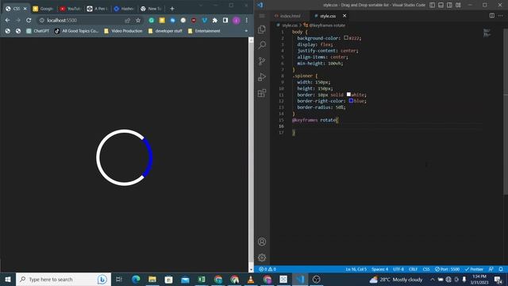
Task: Click the blue border-right-color swatch
Action: point(351,101)
